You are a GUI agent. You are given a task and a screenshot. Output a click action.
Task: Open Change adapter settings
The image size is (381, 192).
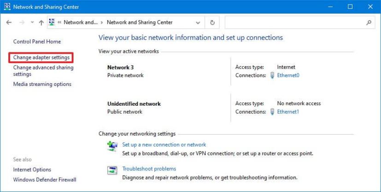pos(41,57)
